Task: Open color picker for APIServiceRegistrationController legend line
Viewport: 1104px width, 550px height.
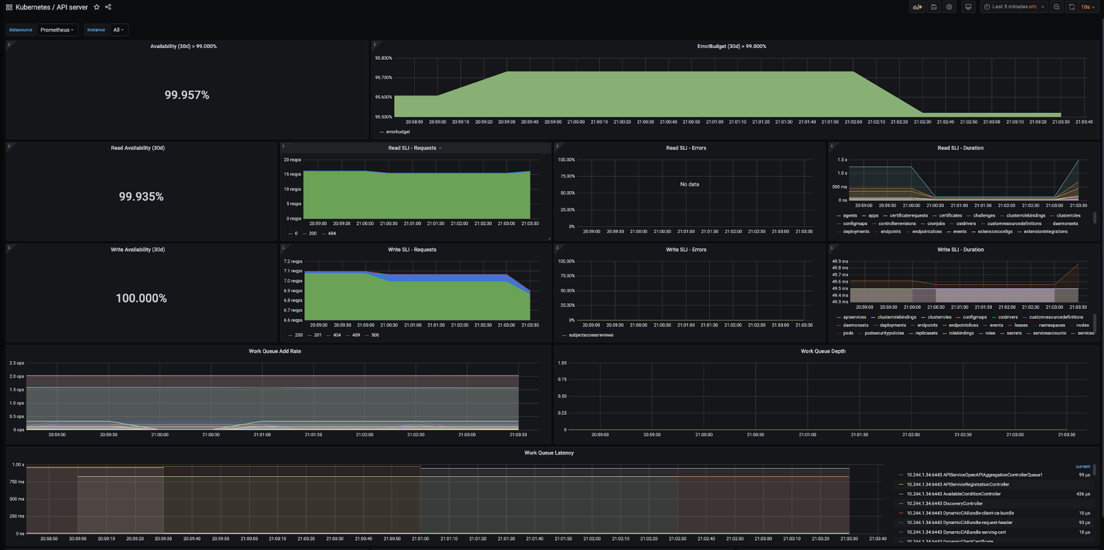Action: pyautogui.click(x=901, y=484)
